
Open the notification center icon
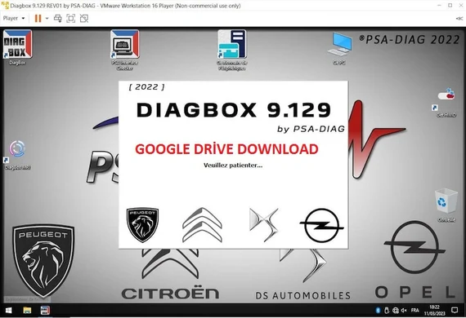click(x=455, y=311)
